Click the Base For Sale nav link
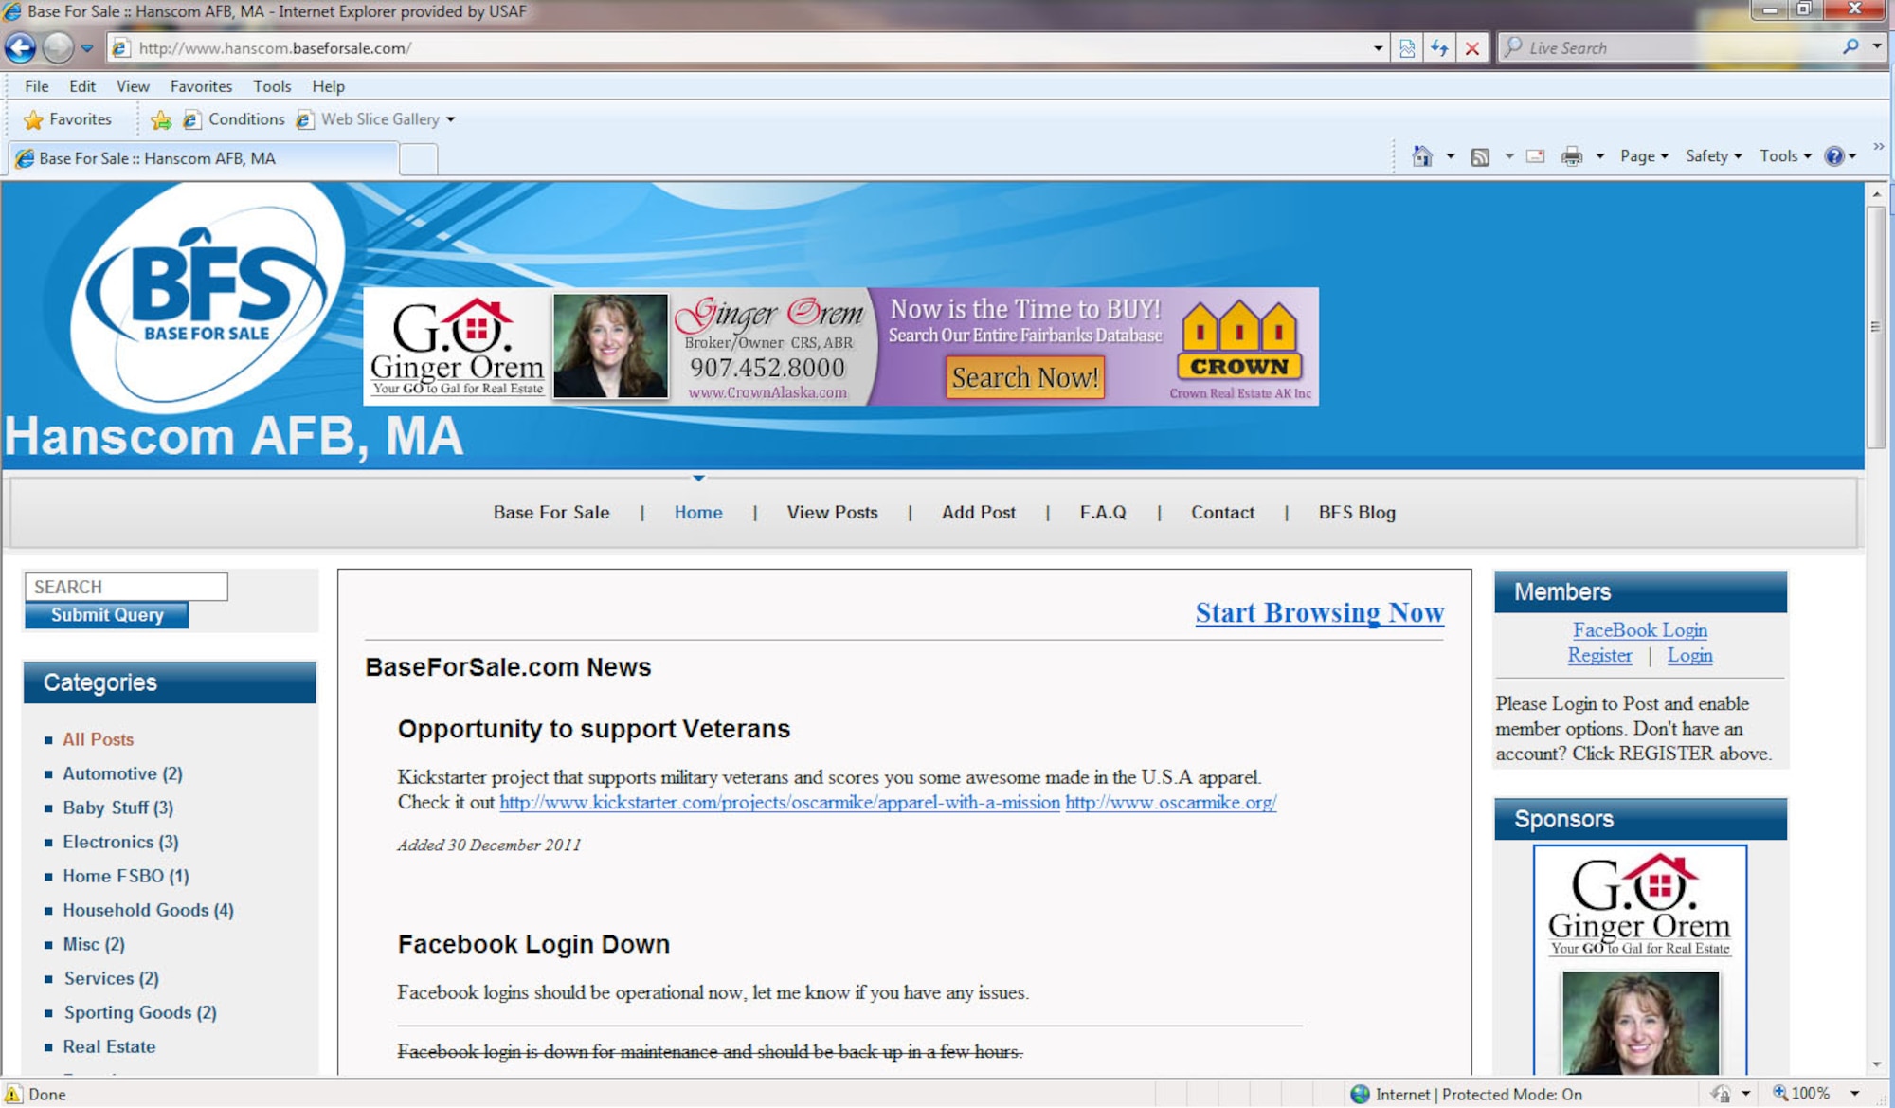Screen dimensions: 1895x1108 (x=551, y=513)
